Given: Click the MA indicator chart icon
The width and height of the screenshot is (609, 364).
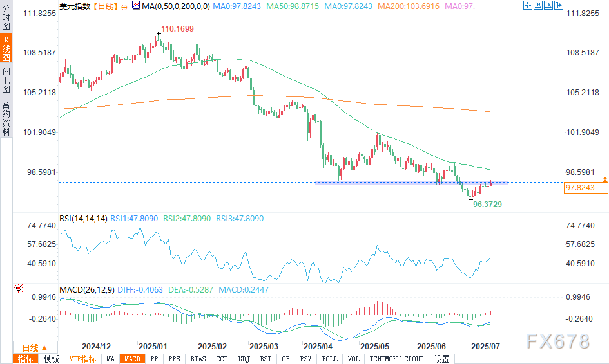Looking at the screenshot, I should click(x=135, y=5).
